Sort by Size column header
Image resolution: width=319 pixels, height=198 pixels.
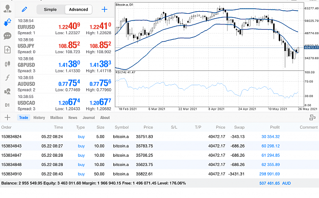[x=101, y=127]
